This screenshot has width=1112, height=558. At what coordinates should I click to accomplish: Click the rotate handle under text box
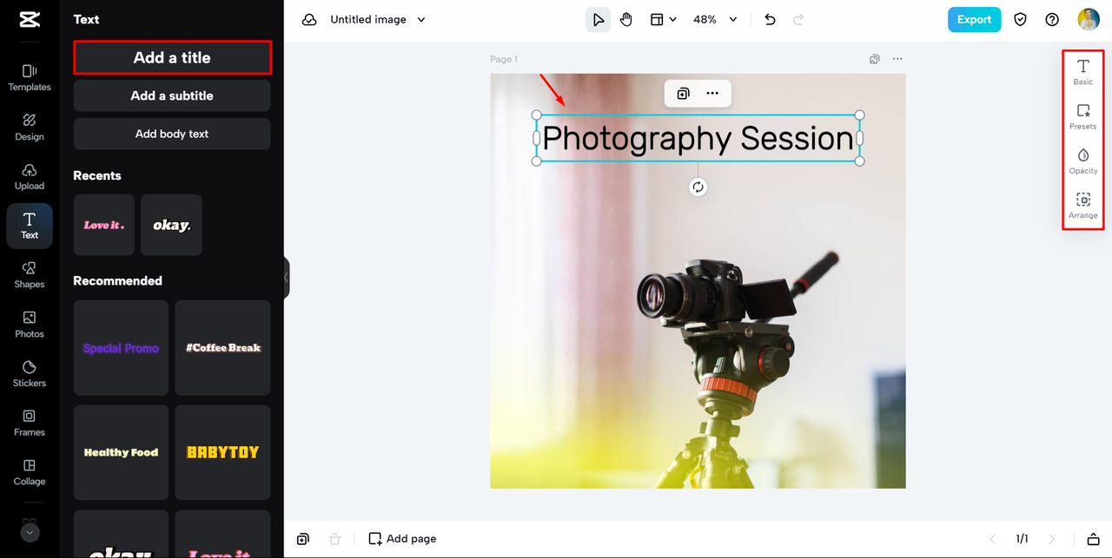pyautogui.click(x=698, y=187)
